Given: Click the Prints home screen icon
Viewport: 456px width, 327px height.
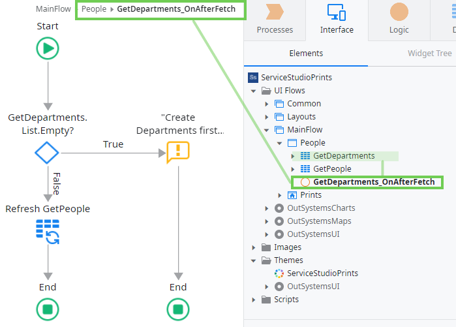Looking at the screenshot, I should (x=292, y=195).
